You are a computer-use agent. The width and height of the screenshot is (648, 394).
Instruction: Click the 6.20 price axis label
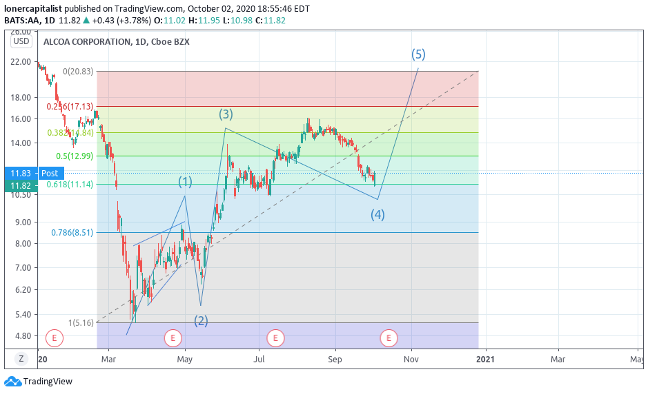click(23, 290)
